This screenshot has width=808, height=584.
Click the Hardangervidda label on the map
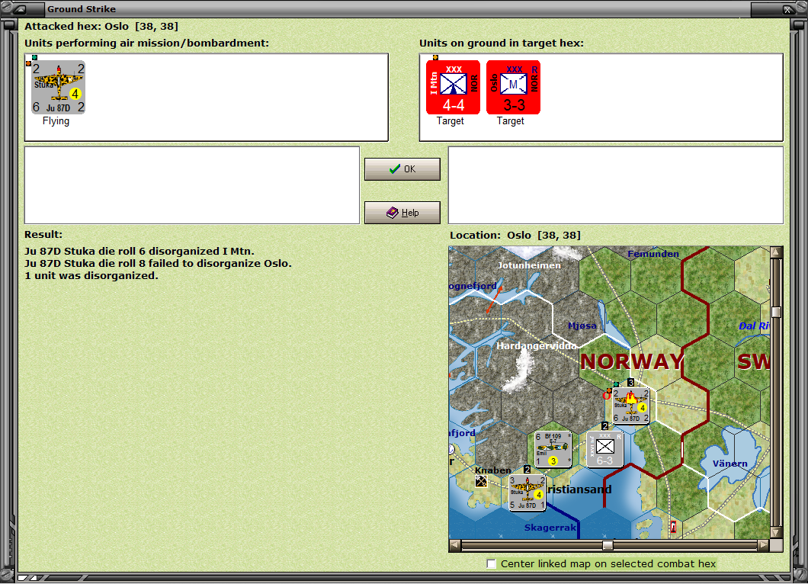click(x=537, y=346)
